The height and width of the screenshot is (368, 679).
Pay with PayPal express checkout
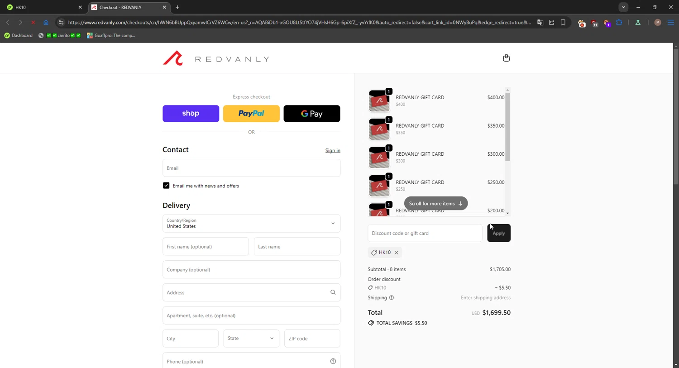click(251, 114)
